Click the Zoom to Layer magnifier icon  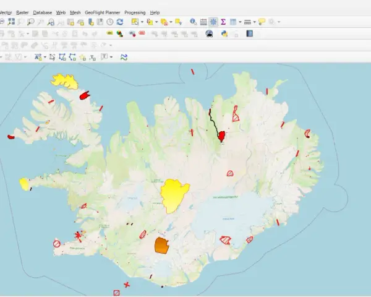pos(30,22)
